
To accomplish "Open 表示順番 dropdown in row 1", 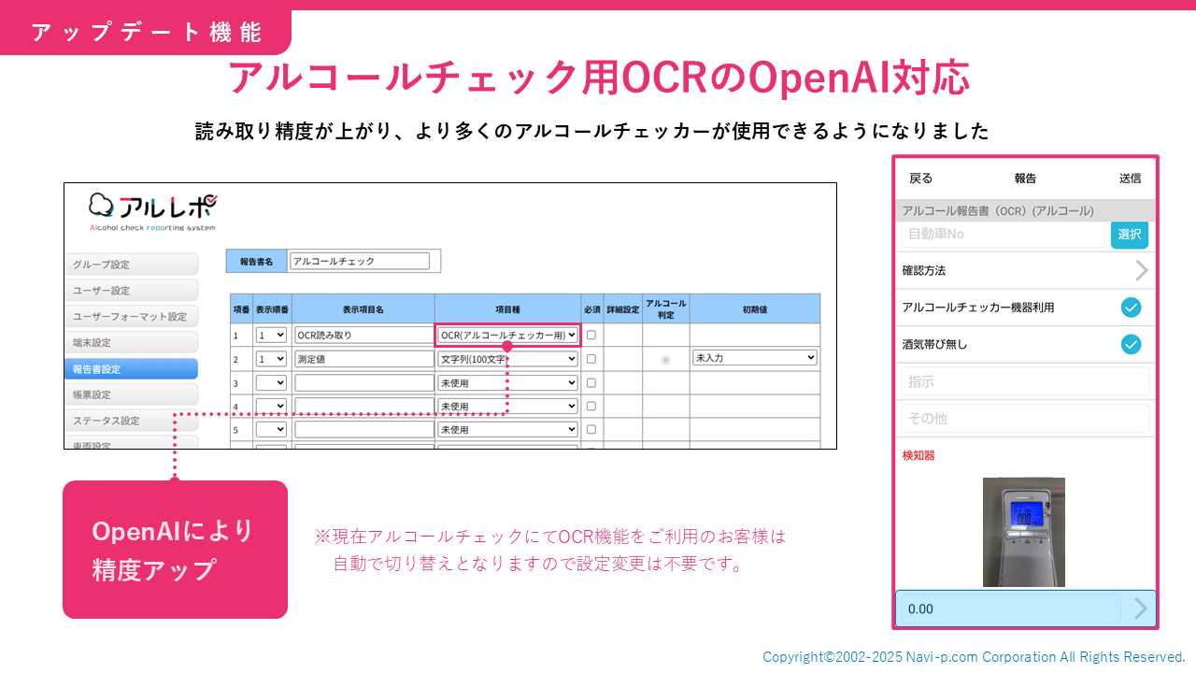I will click(x=271, y=335).
